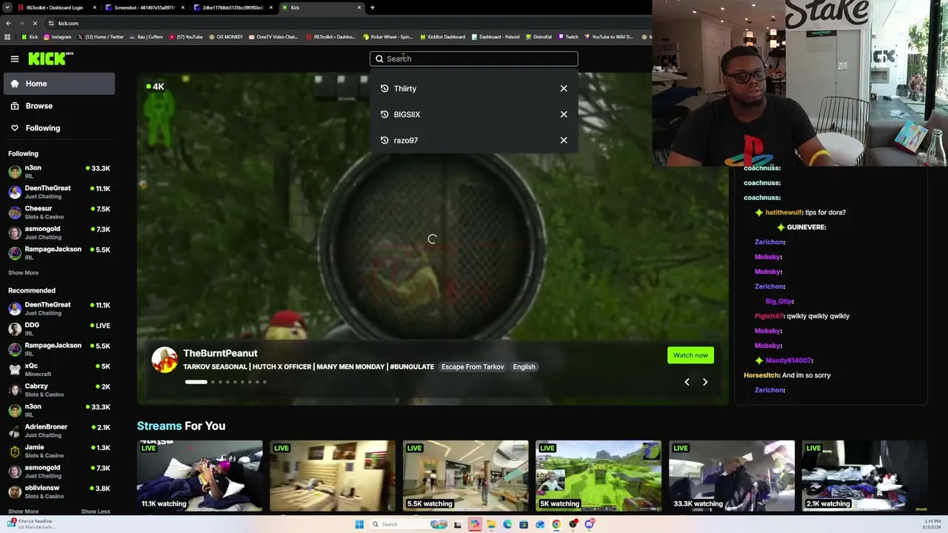Go to previous featured stream
The width and height of the screenshot is (948, 533).
click(x=687, y=382)
